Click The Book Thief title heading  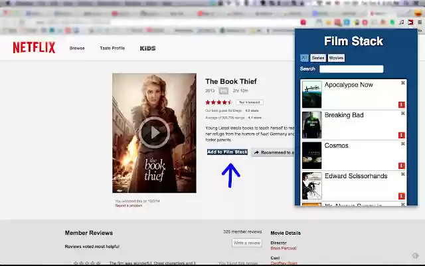point(231,81)
